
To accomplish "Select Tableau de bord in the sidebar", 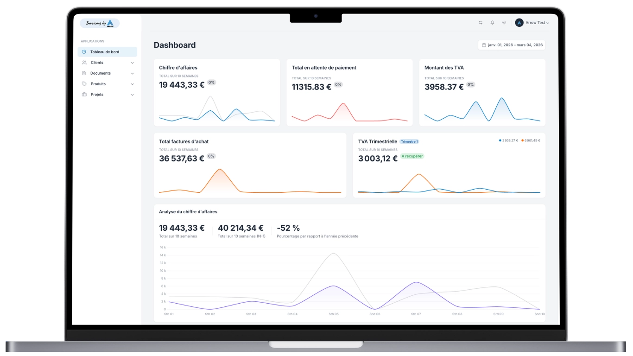I will pos(105,52).
